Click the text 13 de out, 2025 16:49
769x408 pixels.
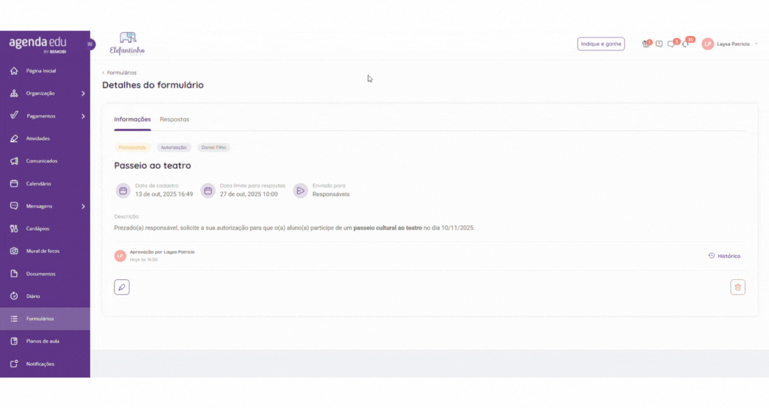tap(164, 195)
